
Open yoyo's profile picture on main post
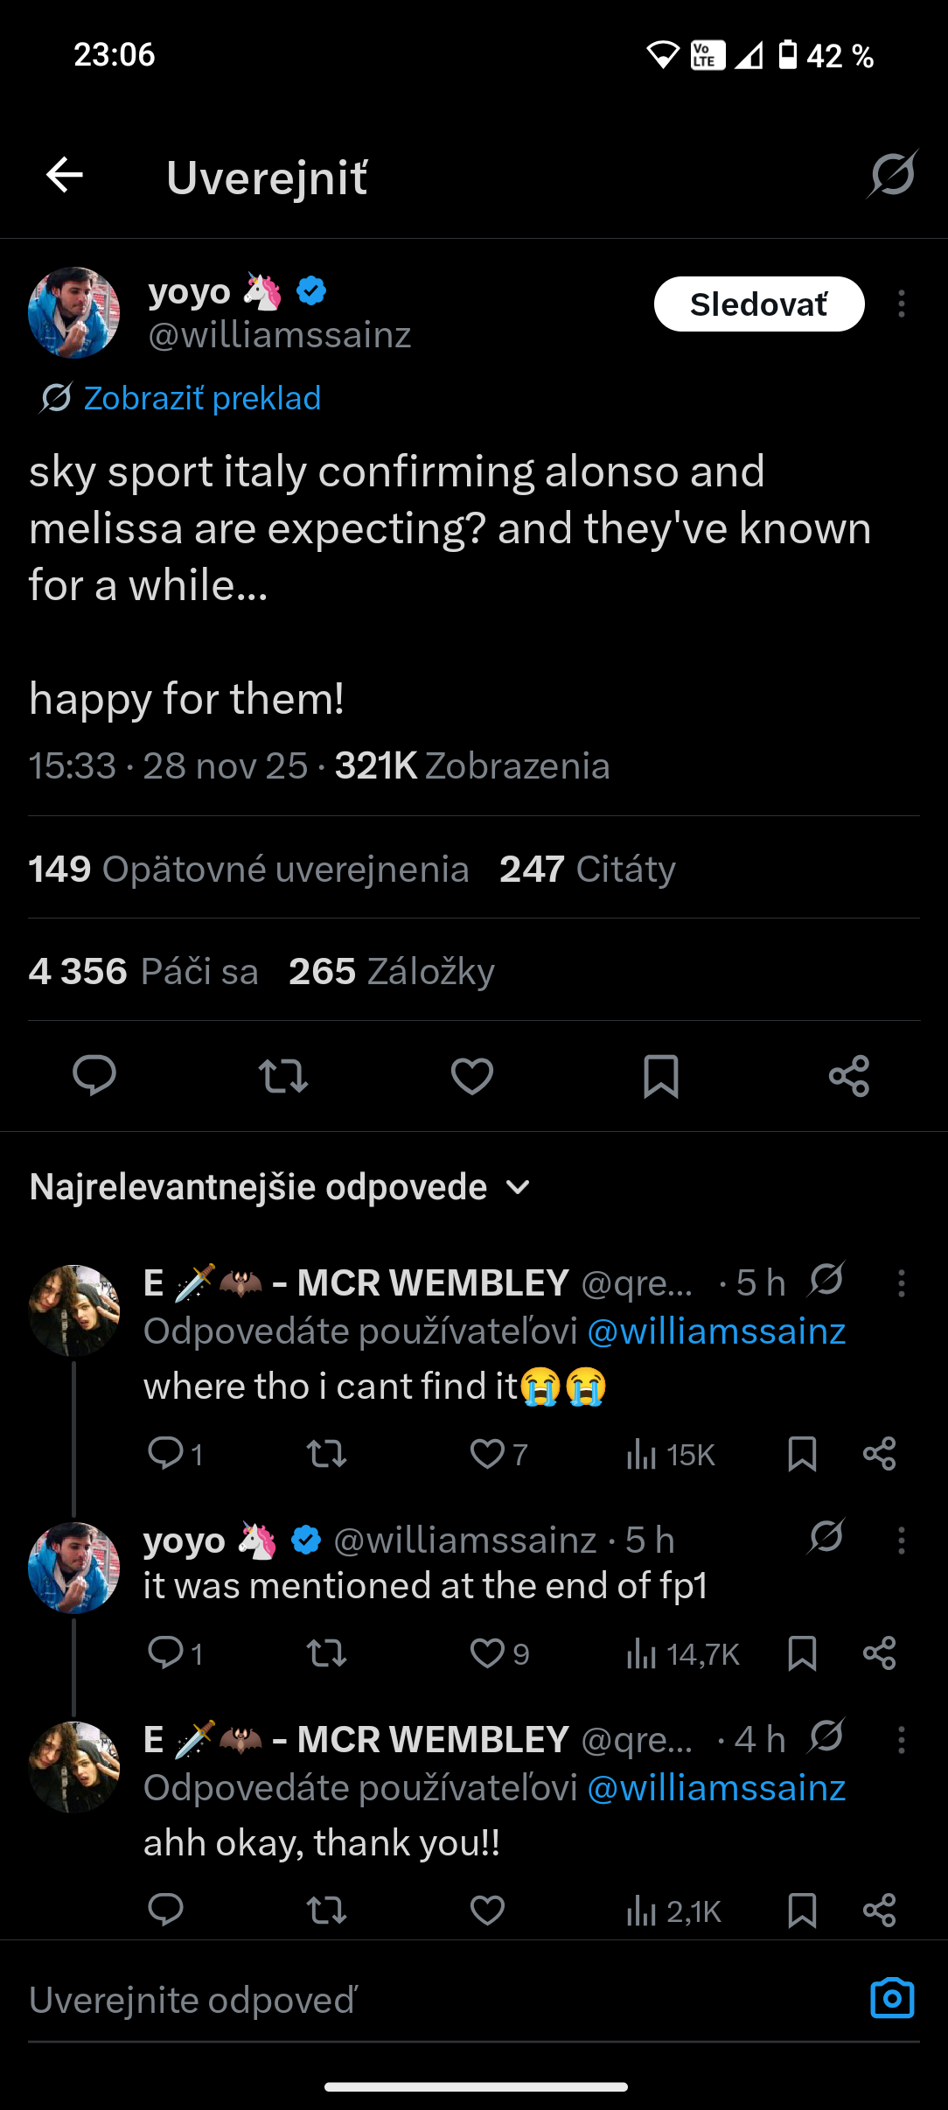pyautogui.click(x=74, y=312)
